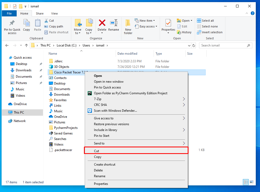Image resolution: width=260 pixels, height=192 pixels.
Task: Choose Create shortcut from context menu
Action: pyautogui.click(x=136, y=165)
